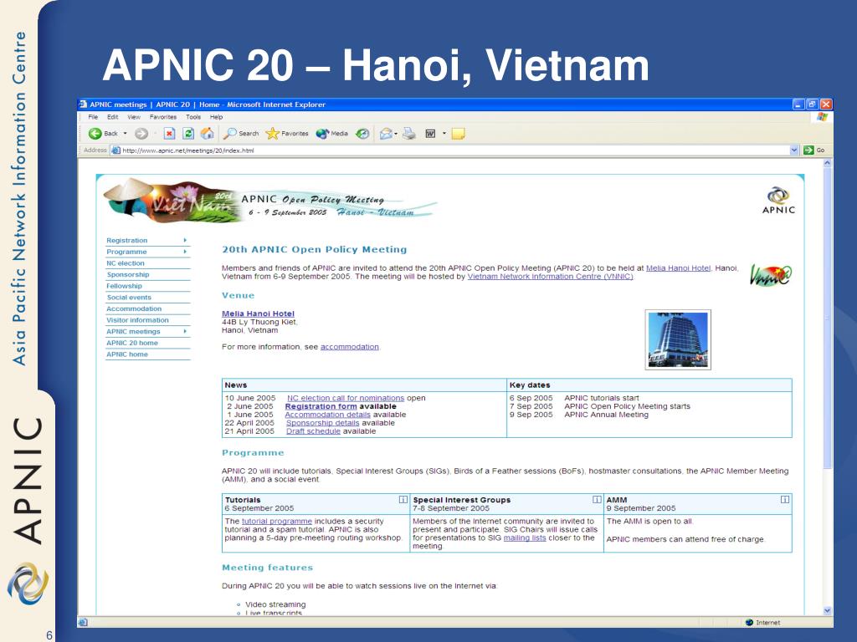The image size is (857, 642).
Task: Open Accommodation details news link
Action: [327, 415]
